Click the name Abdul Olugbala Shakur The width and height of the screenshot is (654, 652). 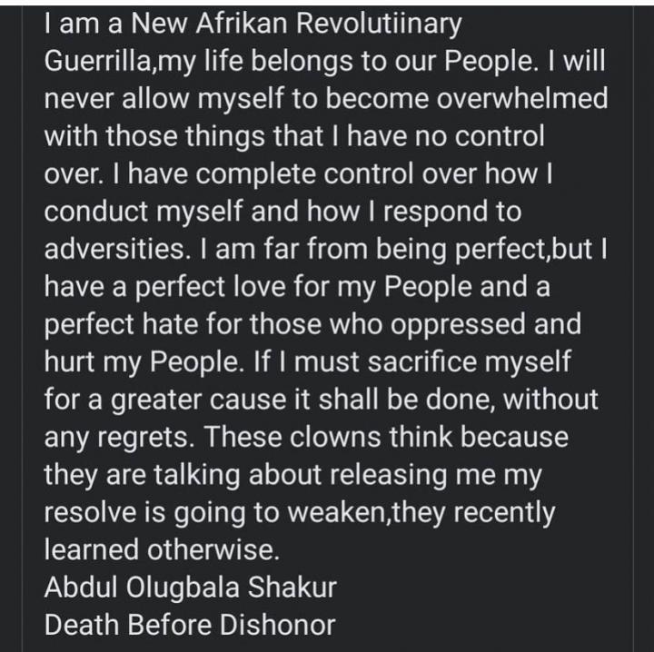pyautogui.click(x=190, y=587)
